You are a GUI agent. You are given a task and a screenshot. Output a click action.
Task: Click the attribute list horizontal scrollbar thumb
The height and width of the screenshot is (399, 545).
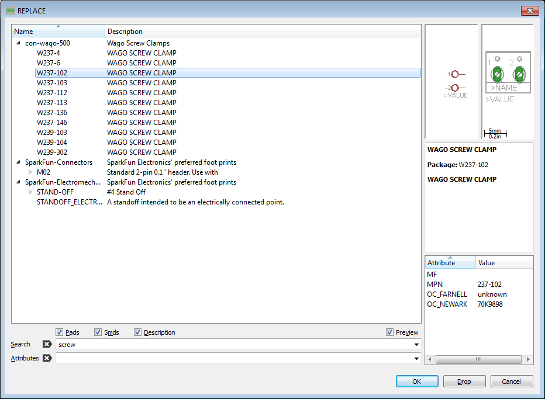point(478,359)
